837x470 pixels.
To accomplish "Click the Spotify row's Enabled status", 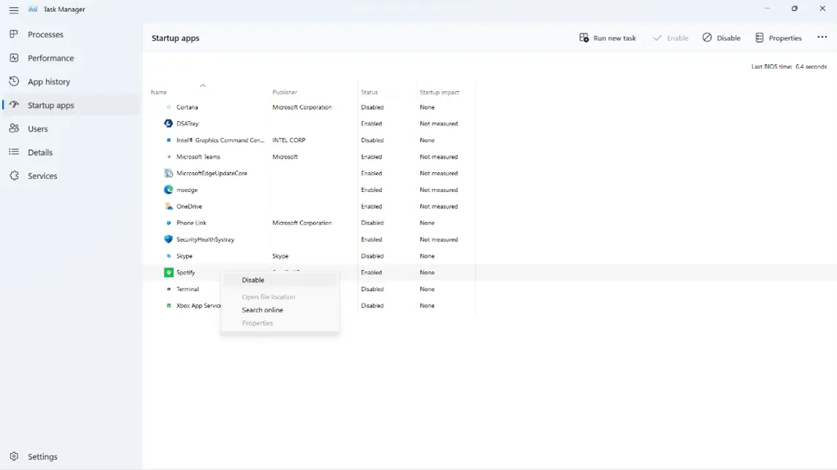I will tap(372, 272).
